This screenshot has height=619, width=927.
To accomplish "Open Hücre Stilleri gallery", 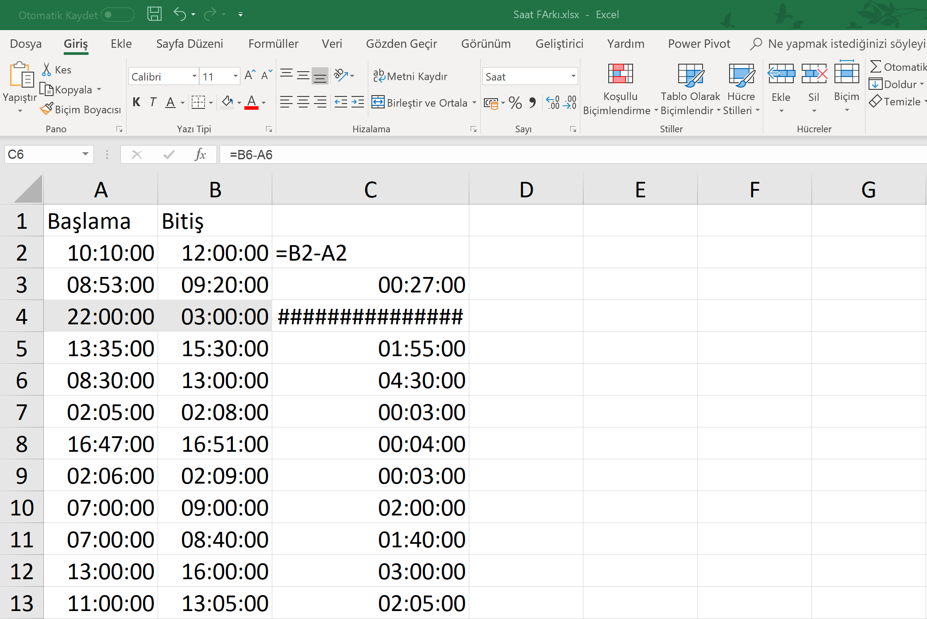I will [x=741, y=88].
